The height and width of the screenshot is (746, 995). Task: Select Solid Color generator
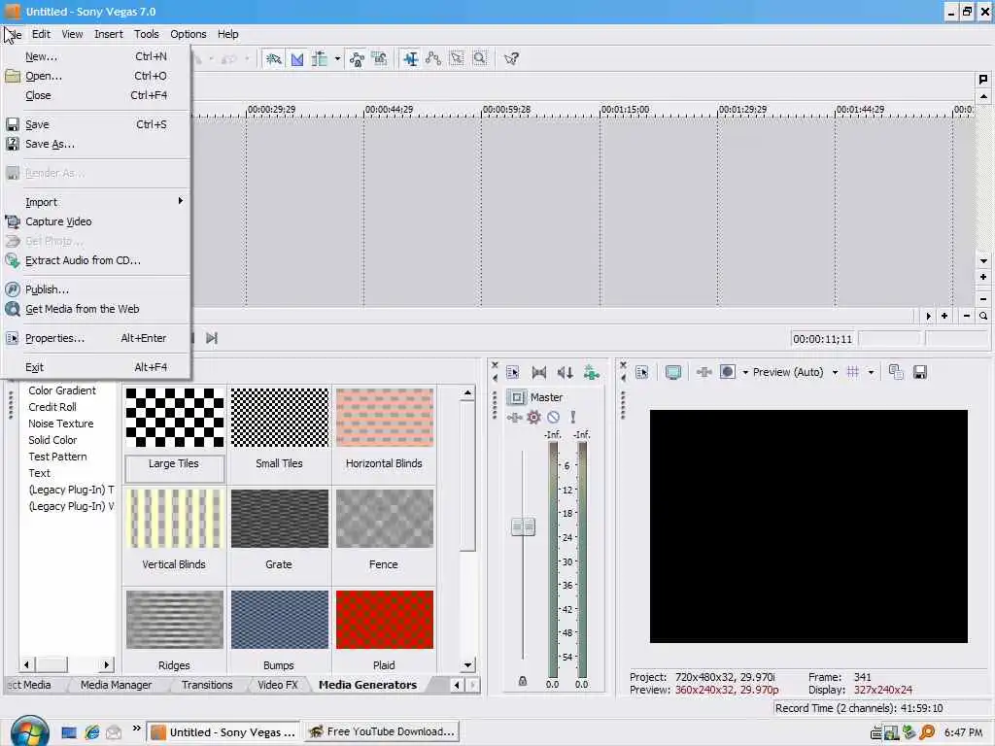click(x=52, y=440)
